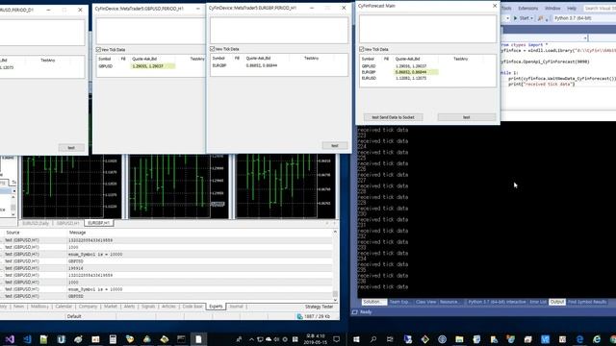Click the Start run button in Visual Studio toolbar

pos(523,18)
